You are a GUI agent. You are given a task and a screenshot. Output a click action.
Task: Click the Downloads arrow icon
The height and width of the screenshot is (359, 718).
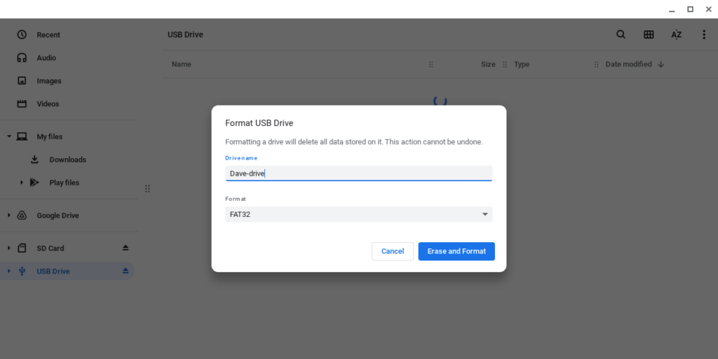[34, 160]
